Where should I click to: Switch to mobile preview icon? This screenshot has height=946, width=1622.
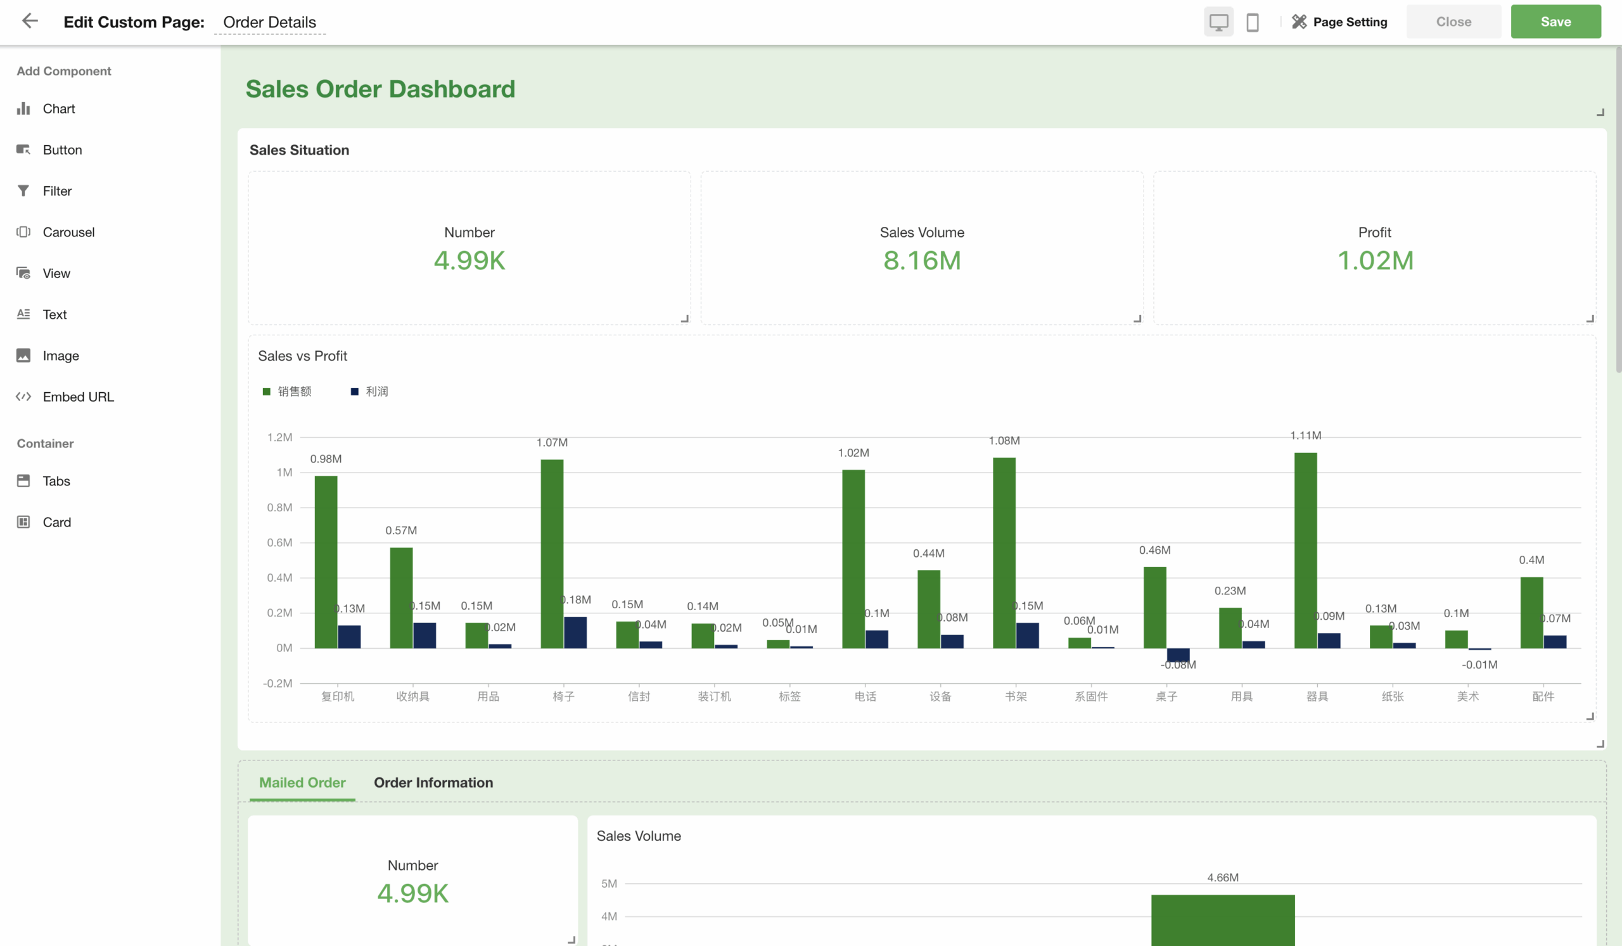[1253, 22]
